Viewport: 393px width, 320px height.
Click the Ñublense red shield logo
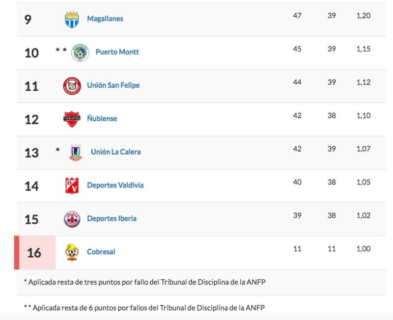coord(72,119)
